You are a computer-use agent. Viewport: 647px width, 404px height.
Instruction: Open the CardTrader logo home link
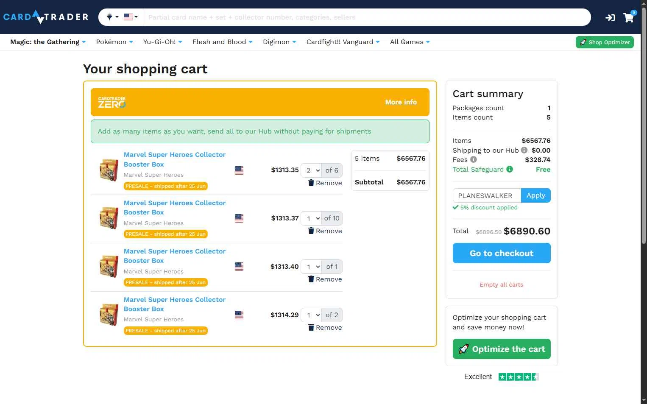pos(46,17)
